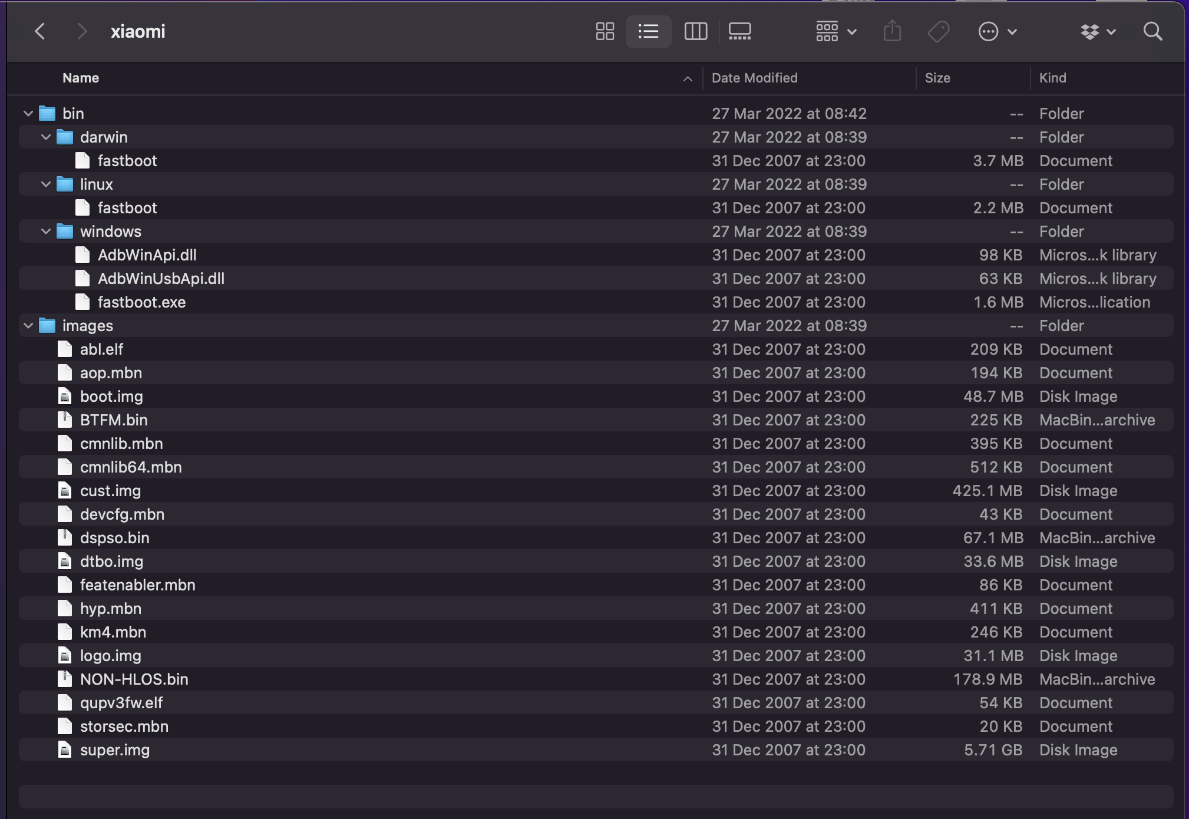Open the Finder search field

tap(1153, 31)
